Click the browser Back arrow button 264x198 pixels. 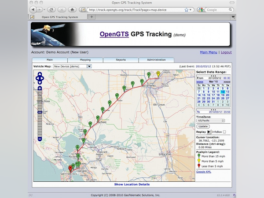click(33, 10)
